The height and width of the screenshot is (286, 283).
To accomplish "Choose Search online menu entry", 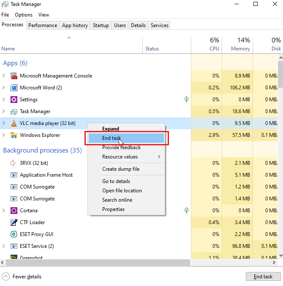I will [x=126, y=200].
